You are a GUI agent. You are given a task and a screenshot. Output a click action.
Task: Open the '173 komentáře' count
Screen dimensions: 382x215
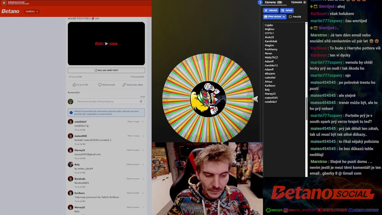[137, 77]
